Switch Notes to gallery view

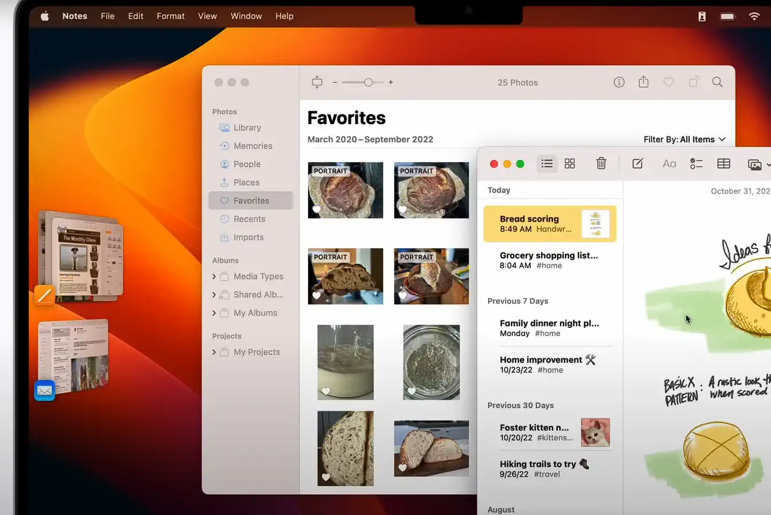pyautogui.click(x=570, y=164)
